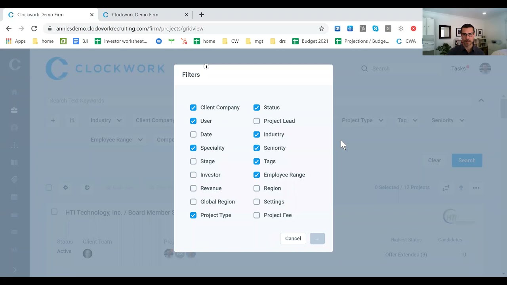507x285 pixels.
Task: Open the more options ellipsis icon
Action: [476, 188]
